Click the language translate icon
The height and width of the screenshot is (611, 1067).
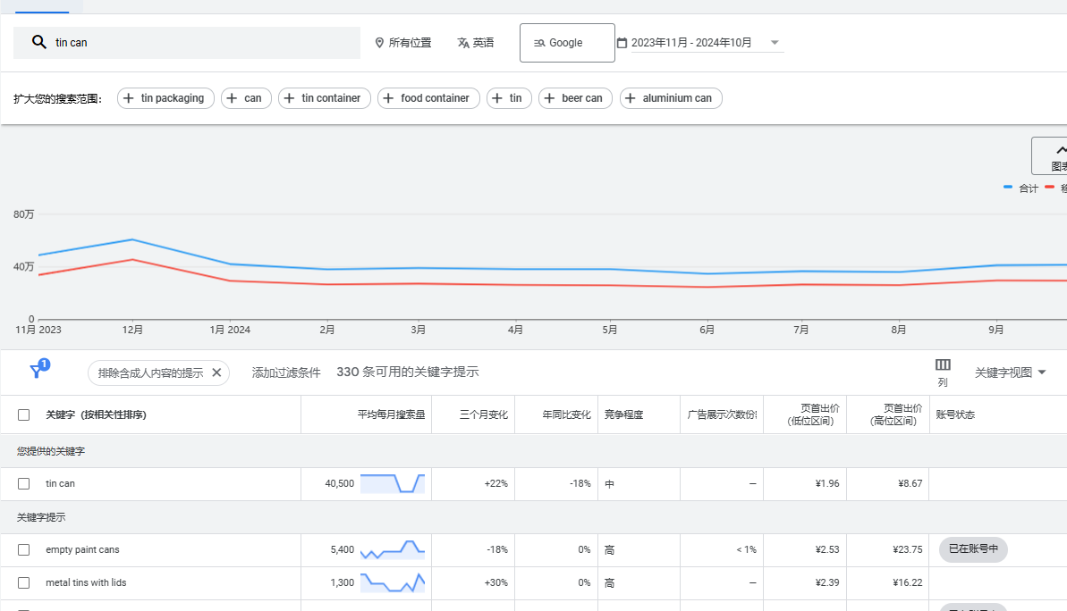[x=463, y=43]
